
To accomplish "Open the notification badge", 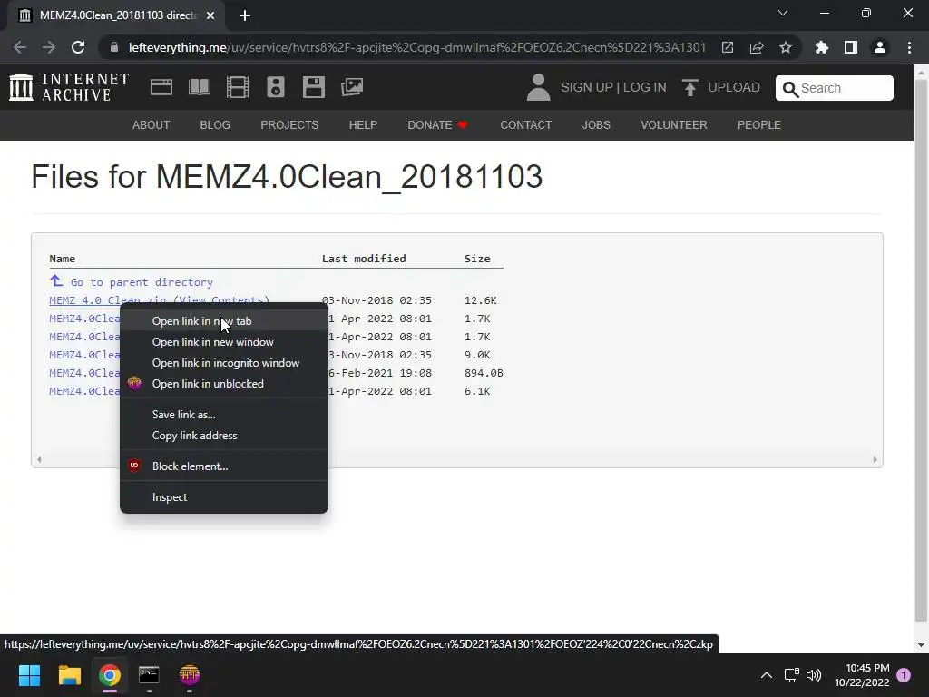I will click(904, 675).
